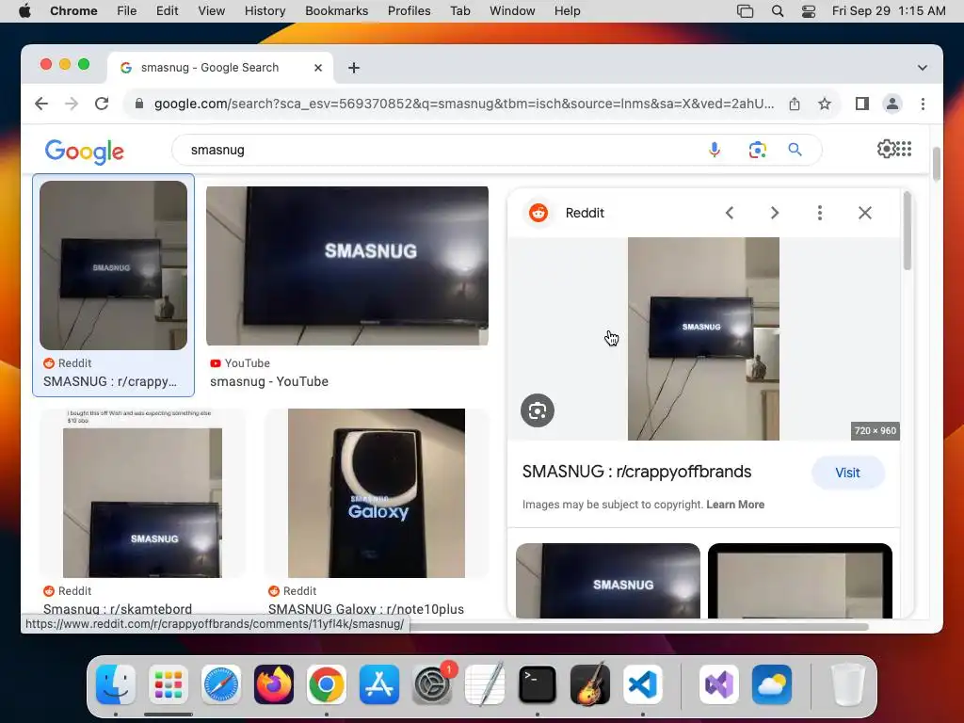Image resolution: width=964 pixels, height=723 pixels.
Task: Bookmark this page with the star icon
Action: point(825,104)
